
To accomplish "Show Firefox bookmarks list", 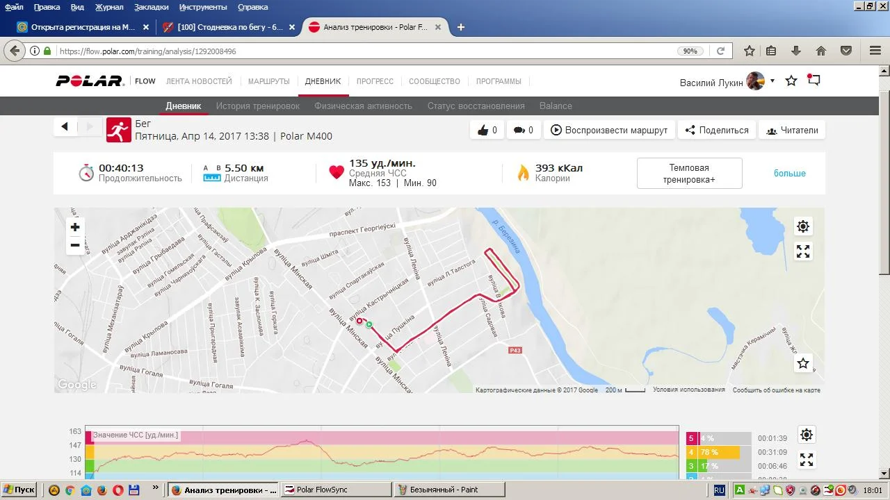I will coord(771,51).
